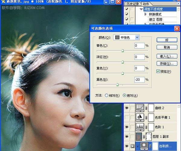
Task: Click the 存储(S)... button
Action: (167, 63)
